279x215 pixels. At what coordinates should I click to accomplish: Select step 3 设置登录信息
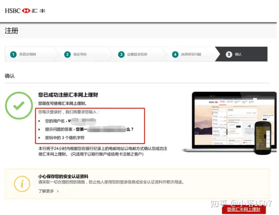137,54
